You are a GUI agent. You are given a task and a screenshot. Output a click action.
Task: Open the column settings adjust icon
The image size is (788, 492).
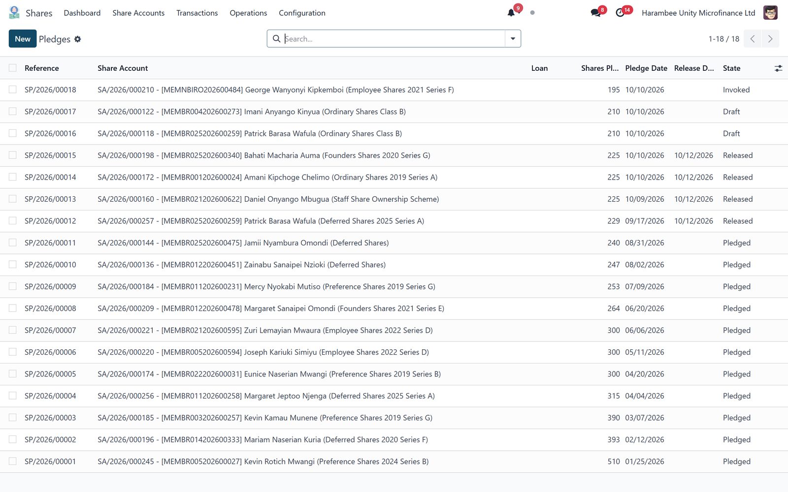click(x=778, y=68)
